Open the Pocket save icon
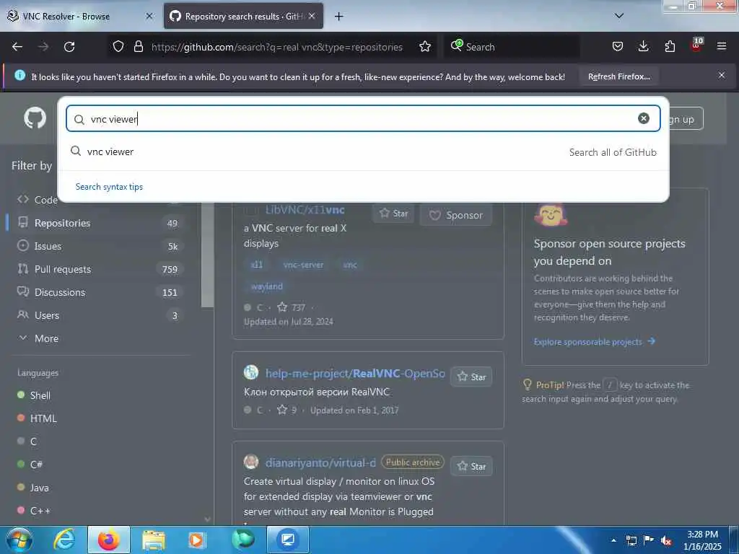Viewport: 739px width, 554px height. tap(618, 46)
